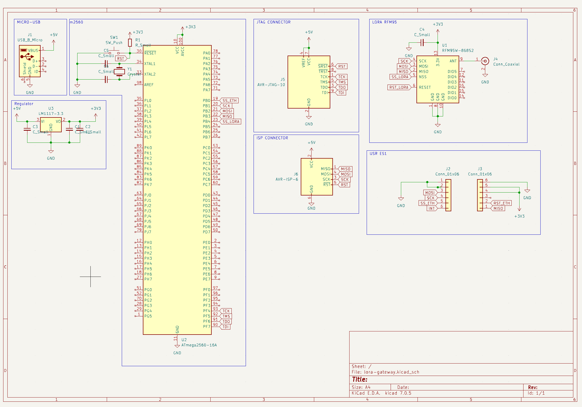Click the INT label at connector J2
This screenshot has height=407, width=582.
432,208
